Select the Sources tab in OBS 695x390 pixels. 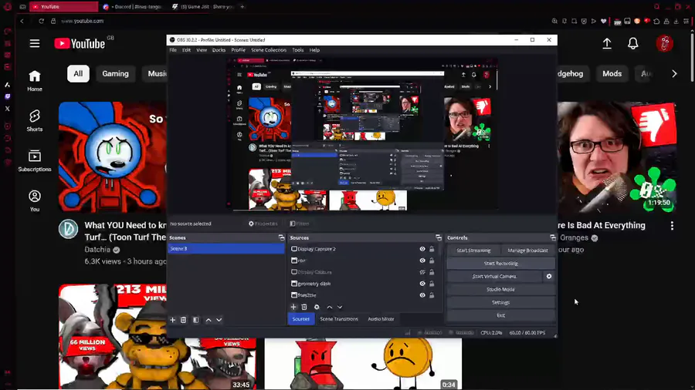[300, 319]
